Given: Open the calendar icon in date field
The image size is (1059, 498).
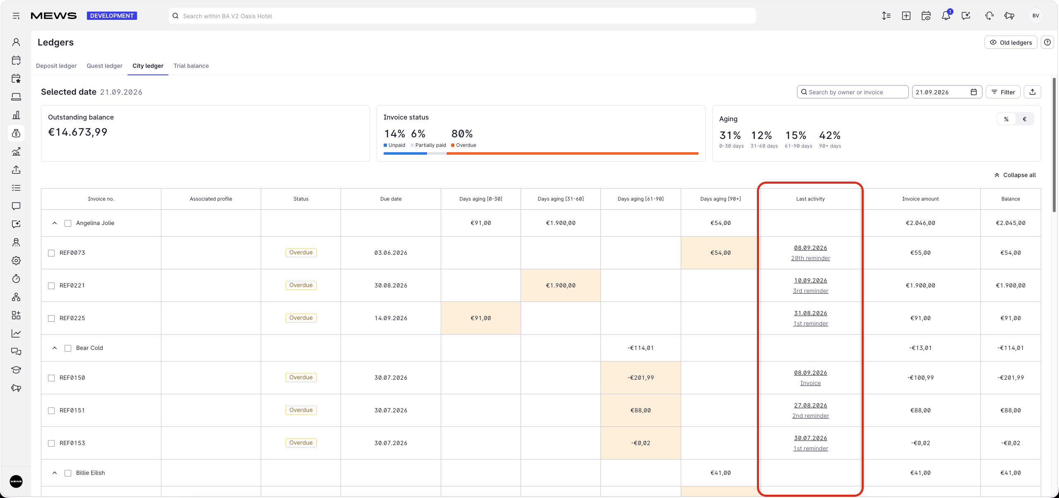Looking at the screenshot, I should point(973,92).
